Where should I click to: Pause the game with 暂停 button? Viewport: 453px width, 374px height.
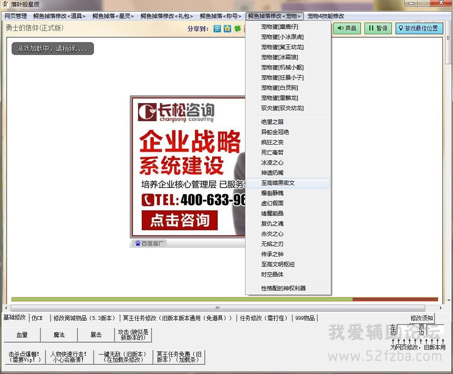[378, 28]
